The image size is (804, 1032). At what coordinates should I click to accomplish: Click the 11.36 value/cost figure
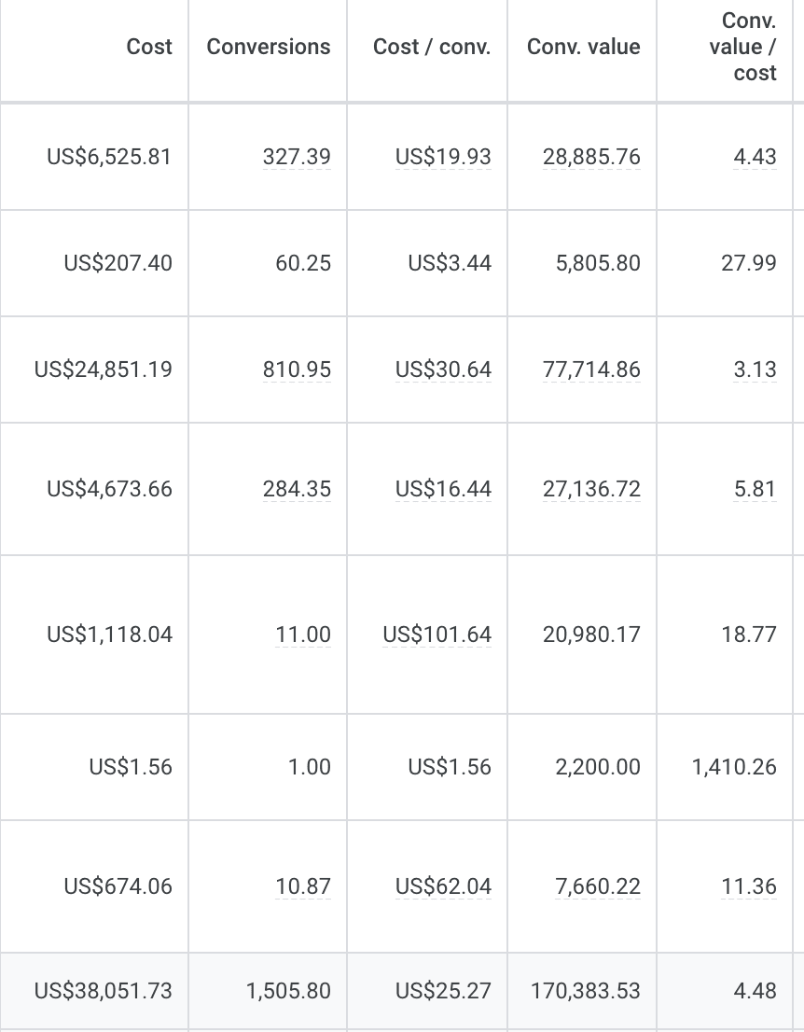click(x=749, y=886)
